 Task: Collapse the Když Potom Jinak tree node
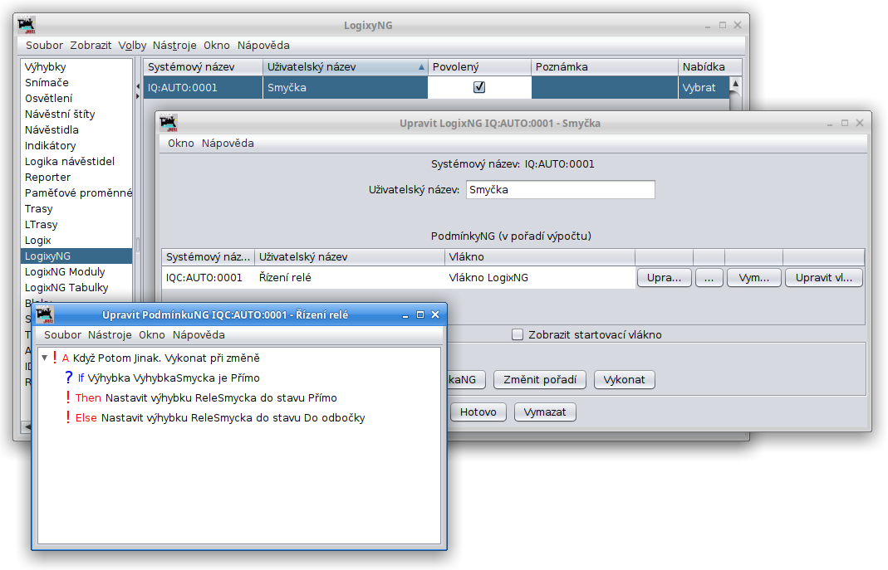click(44, 358)
